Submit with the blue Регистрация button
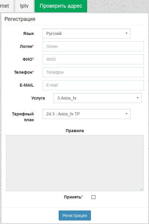 pyautogui.click(x=75, y=215)
